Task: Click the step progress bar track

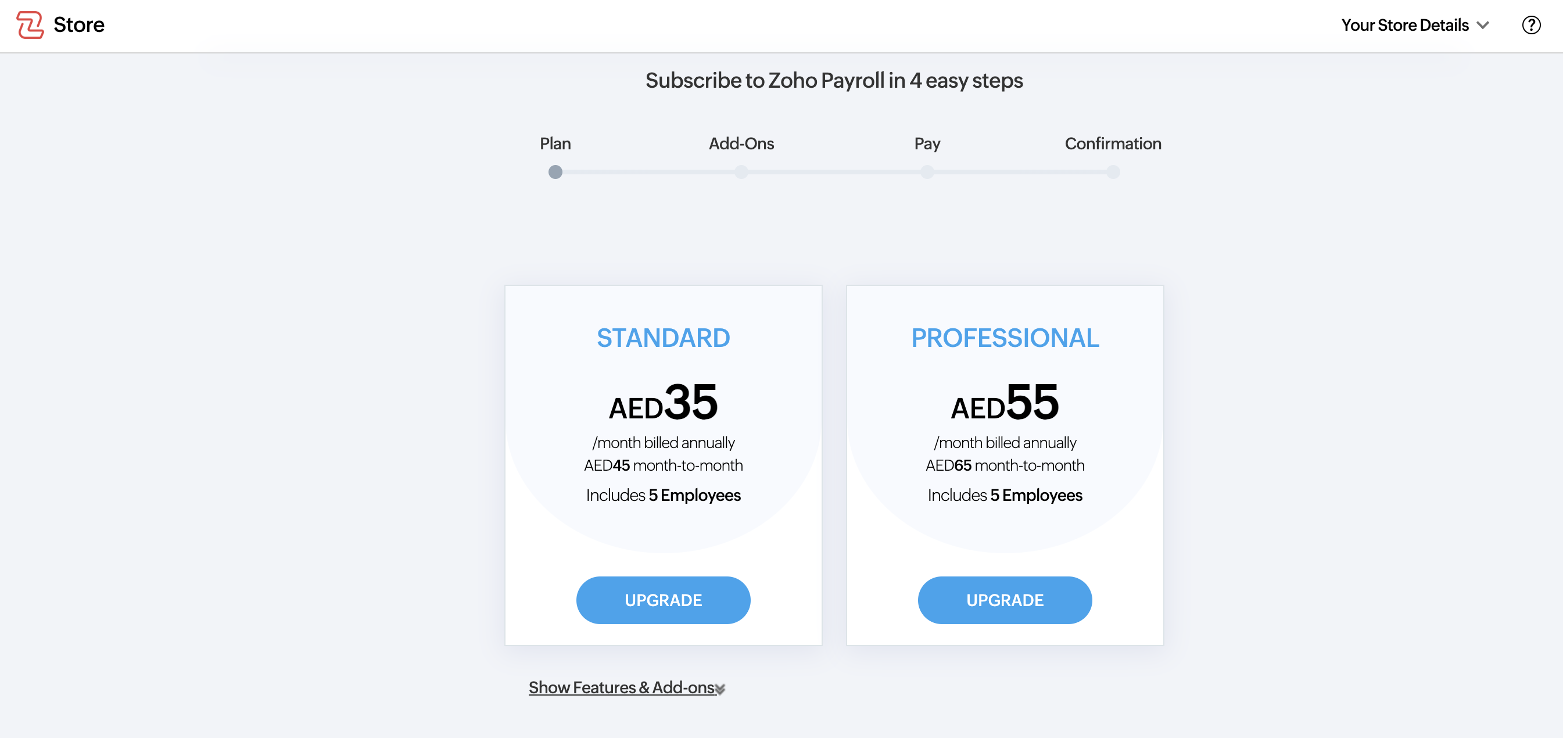Action: pyautogui.click(x=834, y=173)
